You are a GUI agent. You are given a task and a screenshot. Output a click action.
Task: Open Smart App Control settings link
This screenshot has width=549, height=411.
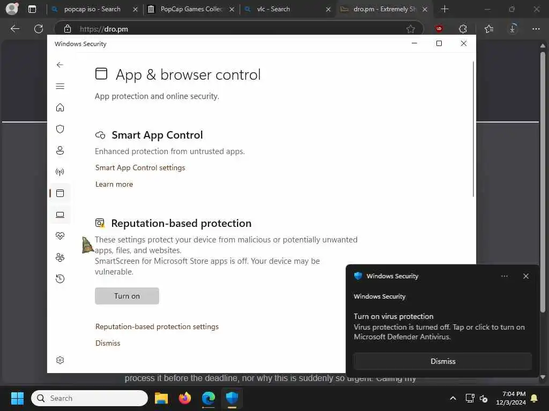[140, 168]
